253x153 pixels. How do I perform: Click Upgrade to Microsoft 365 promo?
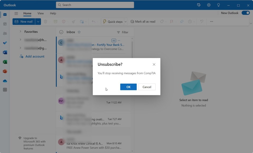[x=32, y=143]
